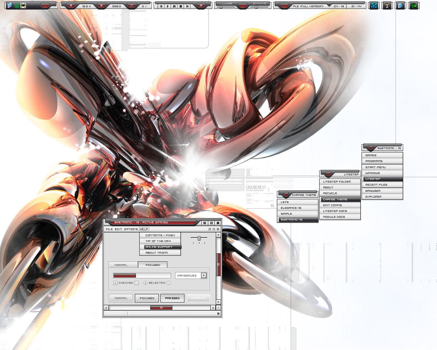
Task: Open File menu in active window
Action: (x=109, y=229)
